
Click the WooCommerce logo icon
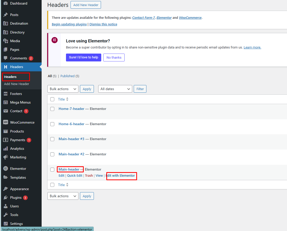tap(6, 122)
